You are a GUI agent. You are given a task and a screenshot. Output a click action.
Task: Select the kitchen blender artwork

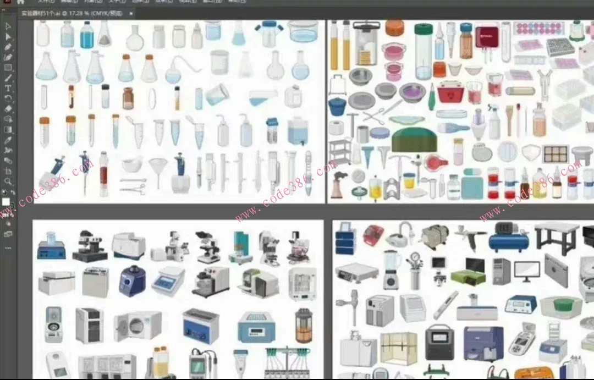coord(392,269)
